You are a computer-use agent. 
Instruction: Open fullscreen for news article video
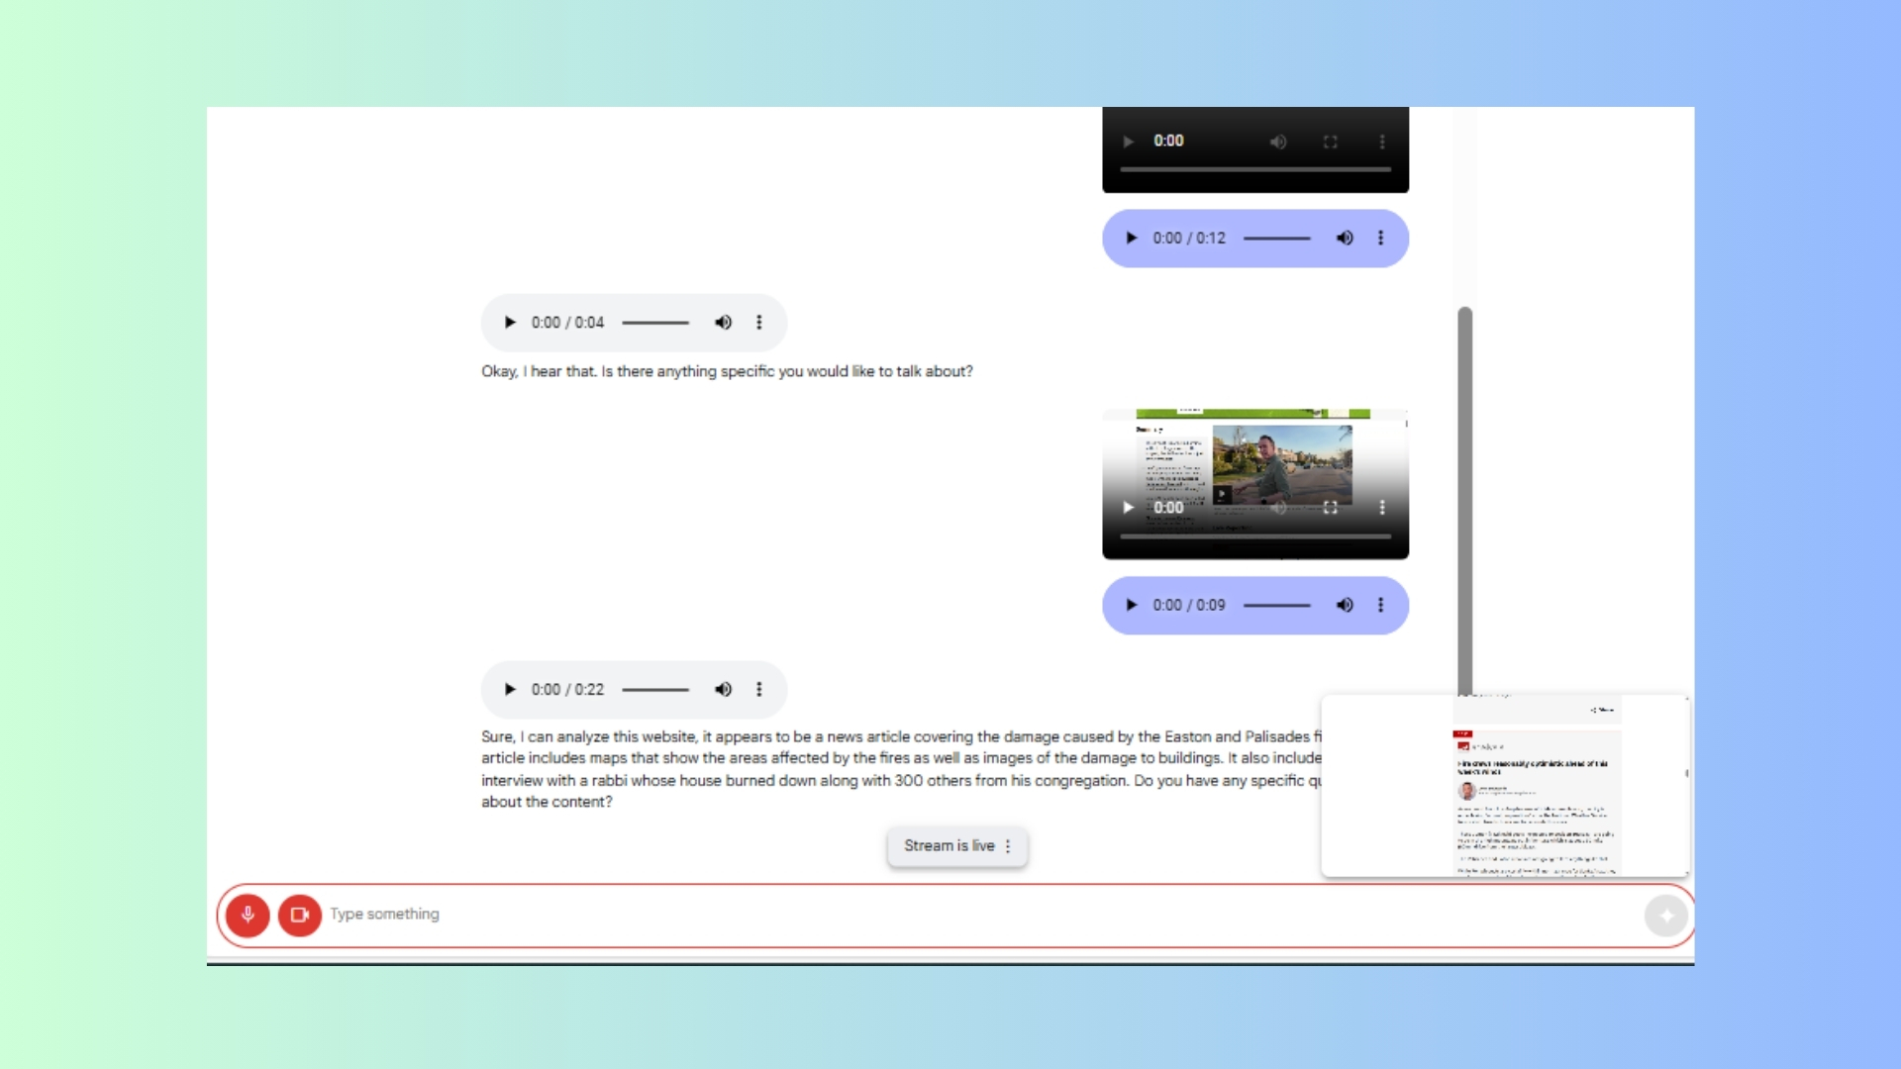pyautogui.click(x=1331, y=508)
